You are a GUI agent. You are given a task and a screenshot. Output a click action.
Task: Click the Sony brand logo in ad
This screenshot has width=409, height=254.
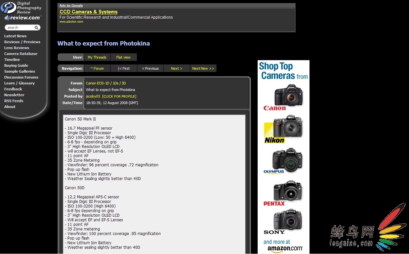(x=274, y=232)
